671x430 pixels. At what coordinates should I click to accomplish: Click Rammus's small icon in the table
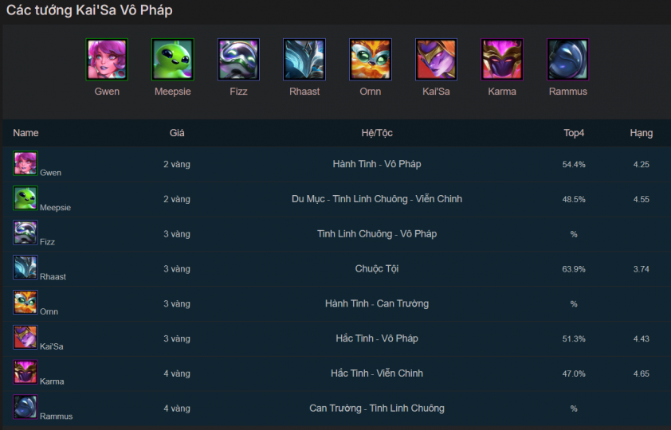25,407
